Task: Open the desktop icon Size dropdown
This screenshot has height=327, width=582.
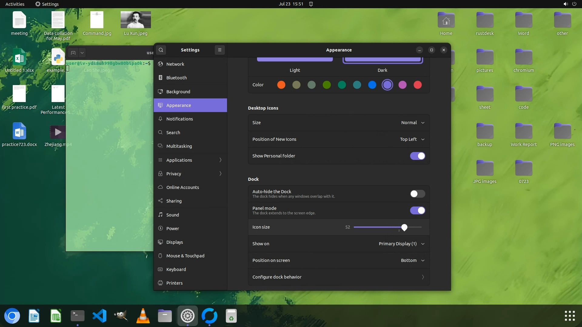Action: pos(412,123)
